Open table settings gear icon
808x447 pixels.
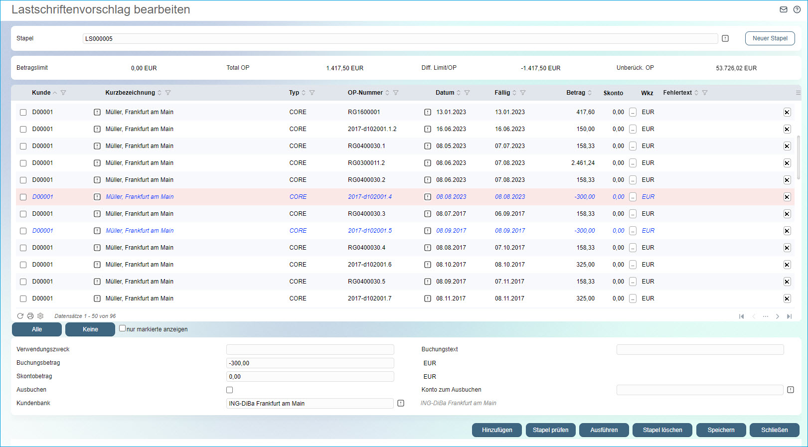point(40,316)
